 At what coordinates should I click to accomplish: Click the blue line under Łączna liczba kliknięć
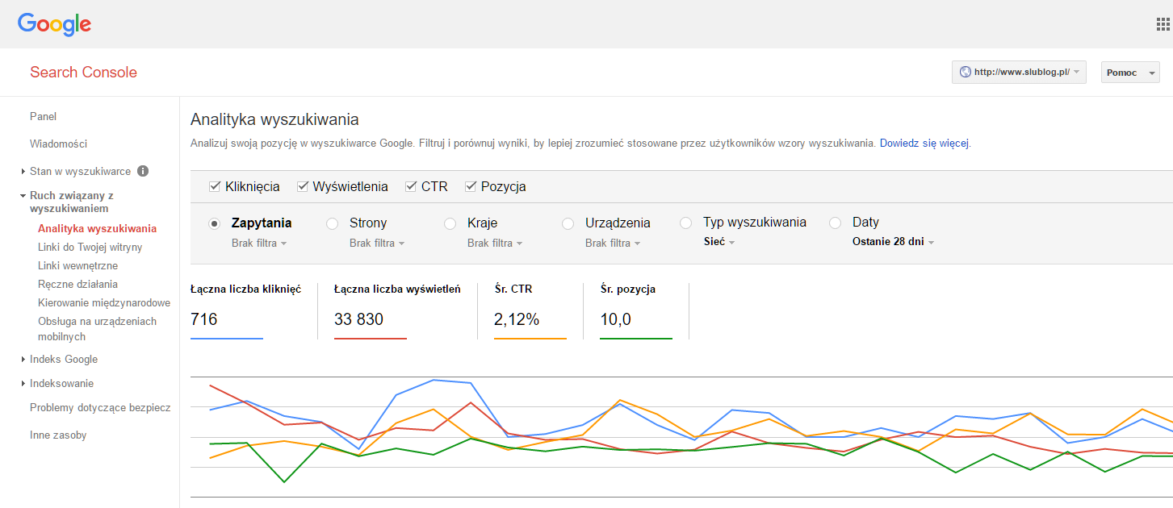[226, 339]
